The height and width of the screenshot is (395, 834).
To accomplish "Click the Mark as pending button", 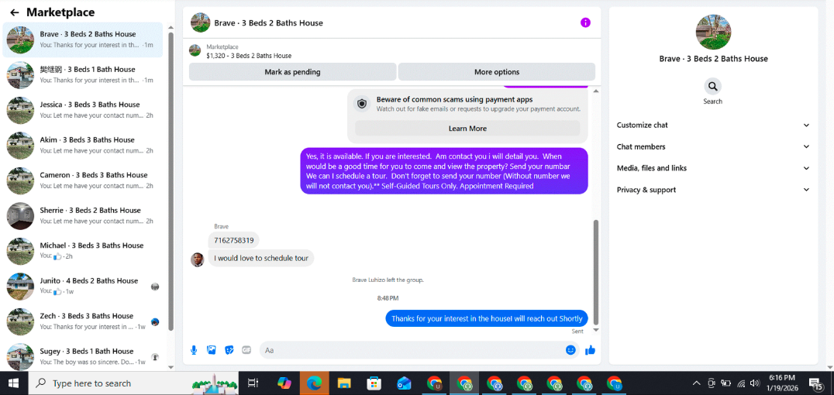I will click(x=292, y=72).
